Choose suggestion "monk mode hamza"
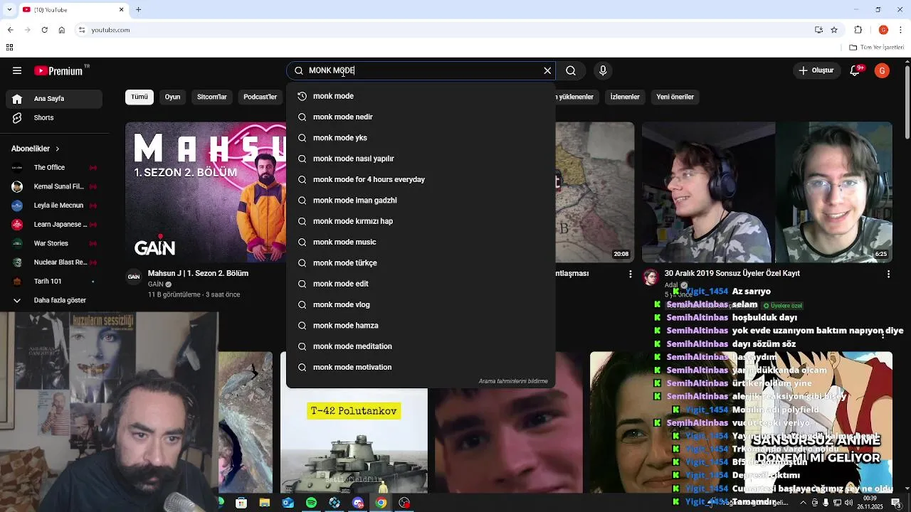The width and height of the screenshot is (911, 512). 421,326
